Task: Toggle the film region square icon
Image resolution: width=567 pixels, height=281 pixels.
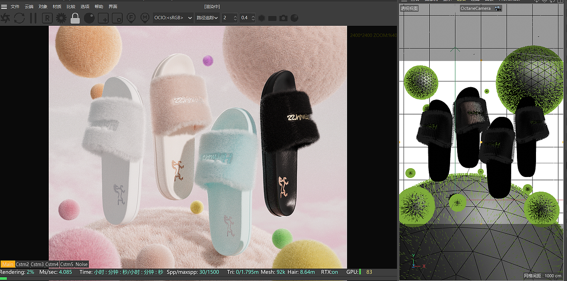Action: 117,18
